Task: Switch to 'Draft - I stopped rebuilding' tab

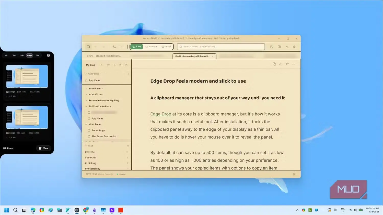Action: click(104, 56)
